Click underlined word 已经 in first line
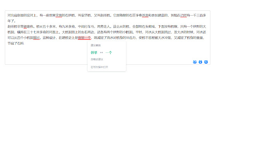Screen dimensions: 256x160 [183, 16]
